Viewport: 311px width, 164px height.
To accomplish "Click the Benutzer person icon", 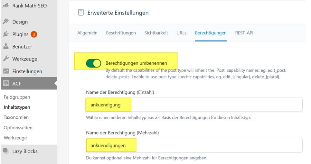I will coord(5,46).
